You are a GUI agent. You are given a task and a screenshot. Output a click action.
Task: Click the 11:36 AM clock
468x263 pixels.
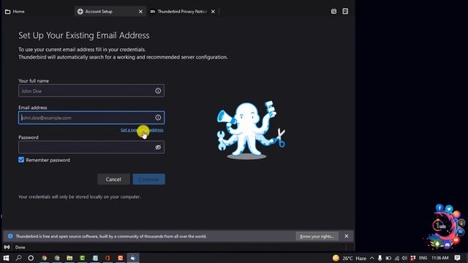click(x=440, y=258)
